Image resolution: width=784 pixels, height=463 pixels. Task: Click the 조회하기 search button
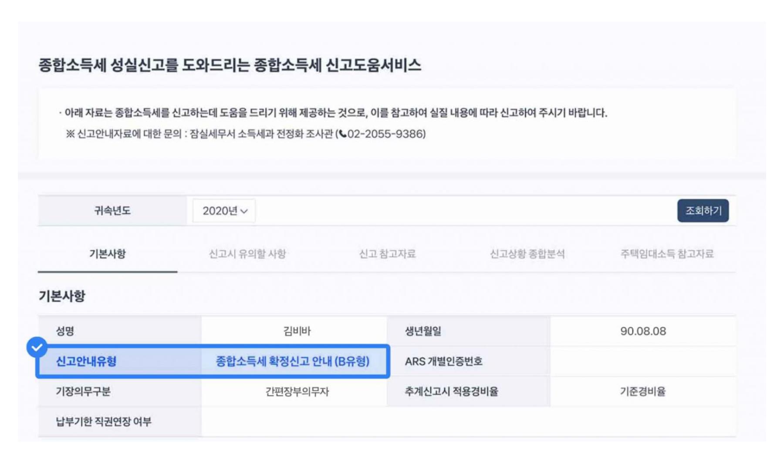click(x=703, y=211)
